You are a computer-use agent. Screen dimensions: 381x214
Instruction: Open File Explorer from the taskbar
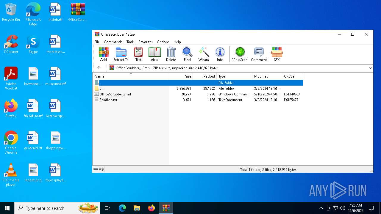tap(137, 208)
